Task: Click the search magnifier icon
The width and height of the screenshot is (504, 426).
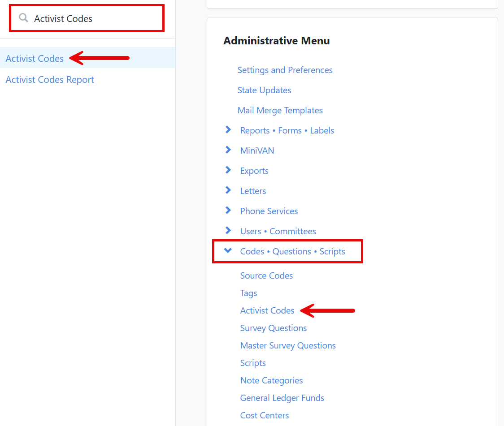Action: click(x=23, y=18)
